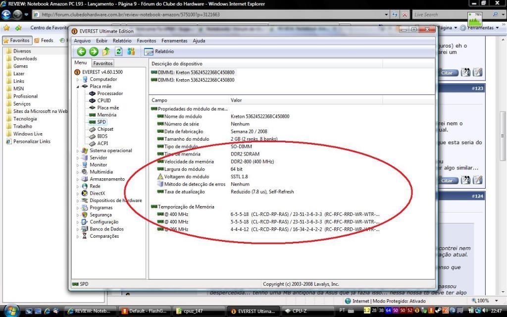
Task: Click the IE Refresh button beside address bar
Action: click(395, 14)
